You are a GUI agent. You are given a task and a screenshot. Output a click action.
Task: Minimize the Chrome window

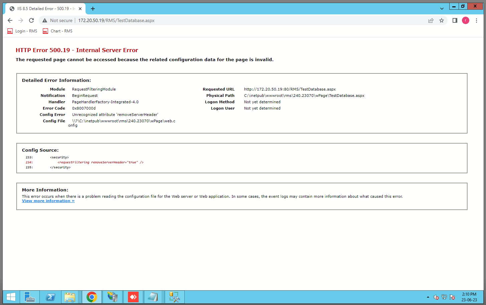(x=454, y=6)
